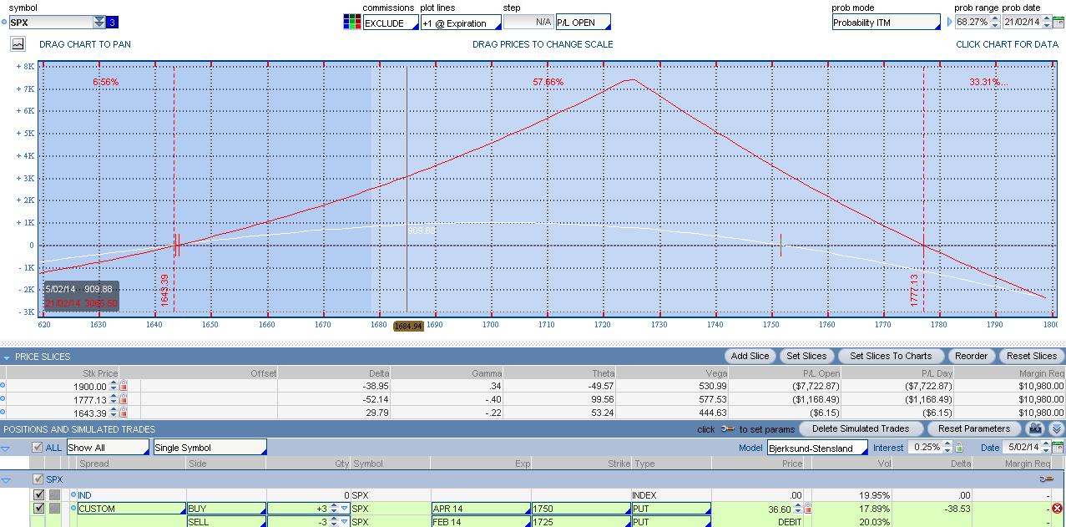Click the Set Slices To Charts button

click(891, 356)
